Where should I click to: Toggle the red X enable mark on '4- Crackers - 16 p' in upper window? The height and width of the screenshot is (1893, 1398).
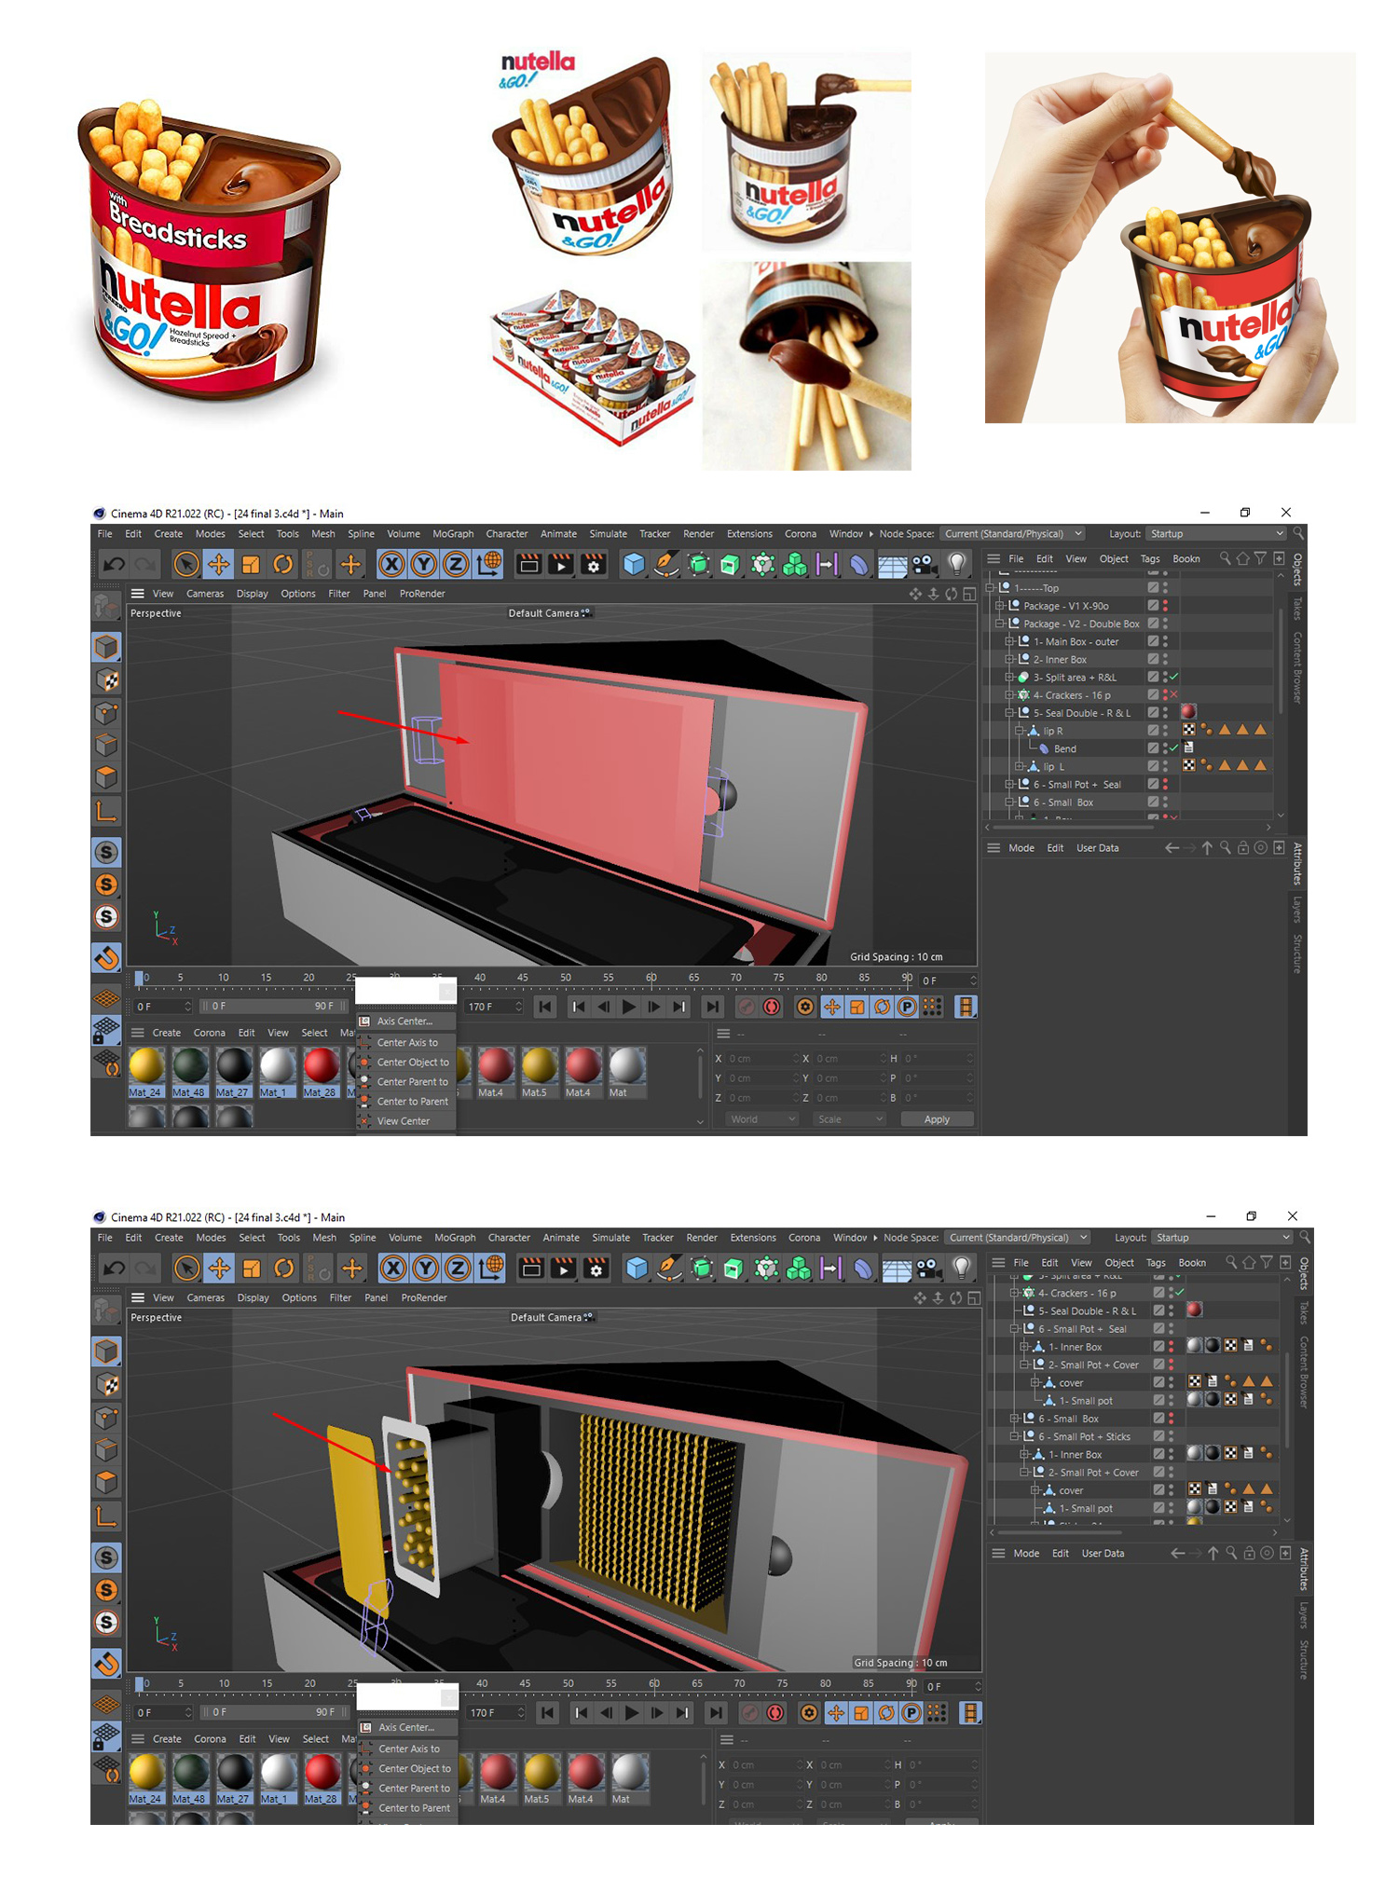click(x=1173, y=695)
